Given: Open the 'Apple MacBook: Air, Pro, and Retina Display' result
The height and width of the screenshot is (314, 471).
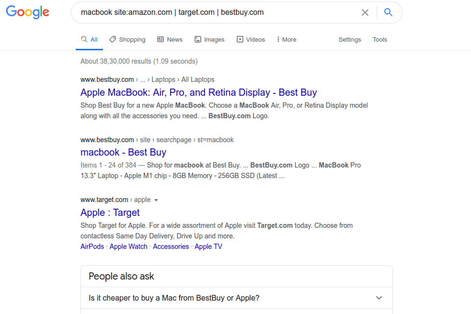Looking at the screenshot, I should tap(198, 92).
